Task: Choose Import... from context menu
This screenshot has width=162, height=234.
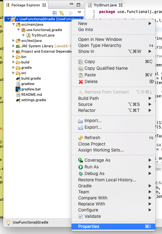Action: pos(113,120)
